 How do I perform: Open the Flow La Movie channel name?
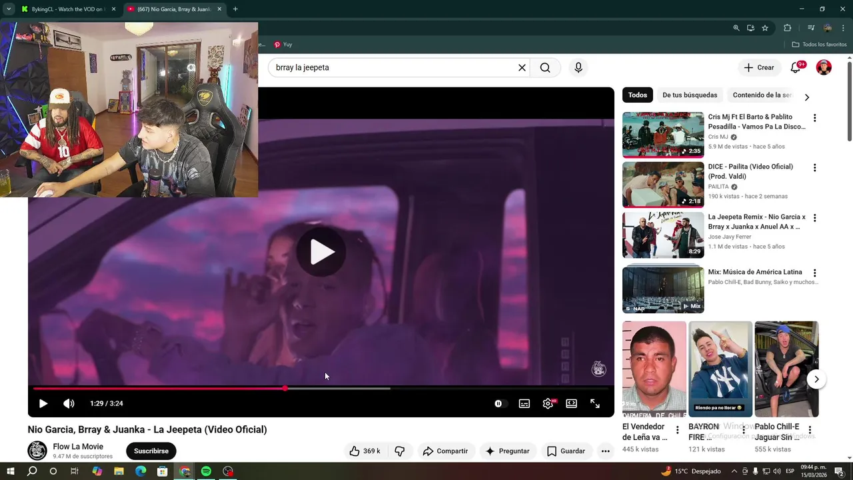pos(78,447)
